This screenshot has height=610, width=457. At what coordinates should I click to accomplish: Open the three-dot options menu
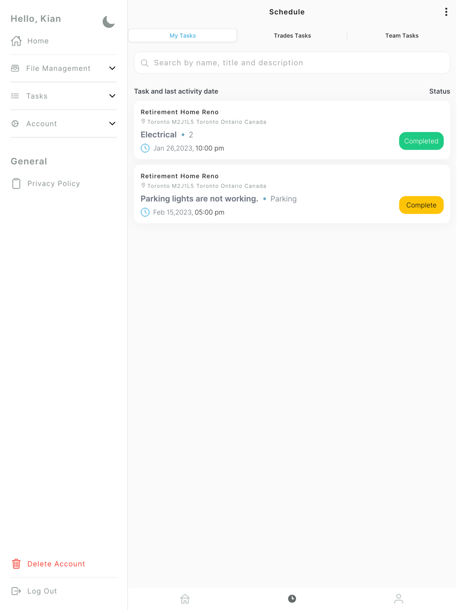pos(446,12)
